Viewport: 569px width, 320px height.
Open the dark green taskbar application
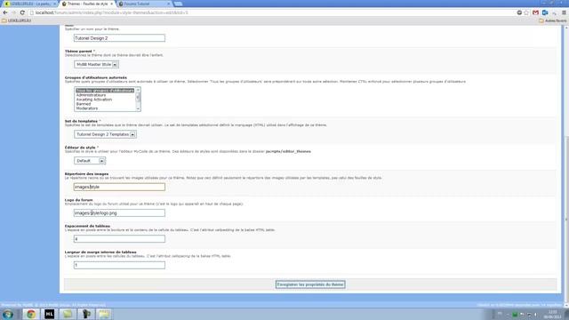tap(86, 314)
